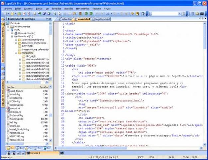Click the Disco de 3½ (A:) drive icon
Viewport: 208px width, 160px height.
16,33
